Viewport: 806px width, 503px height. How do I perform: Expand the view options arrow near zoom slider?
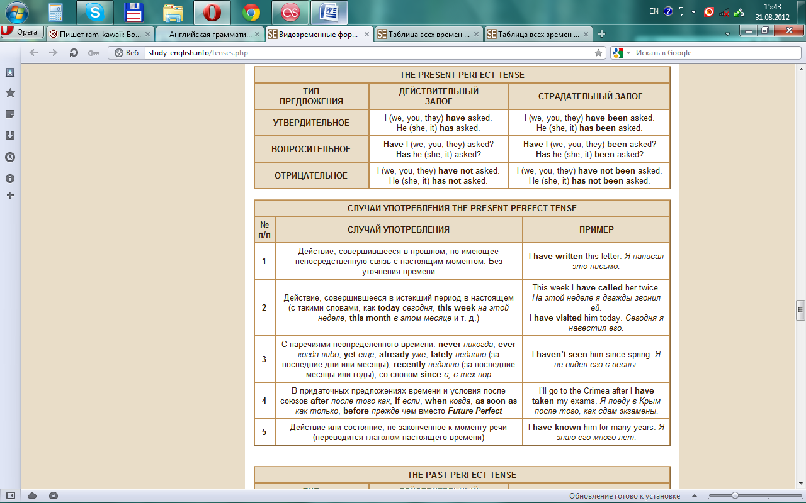pos(695,496)
